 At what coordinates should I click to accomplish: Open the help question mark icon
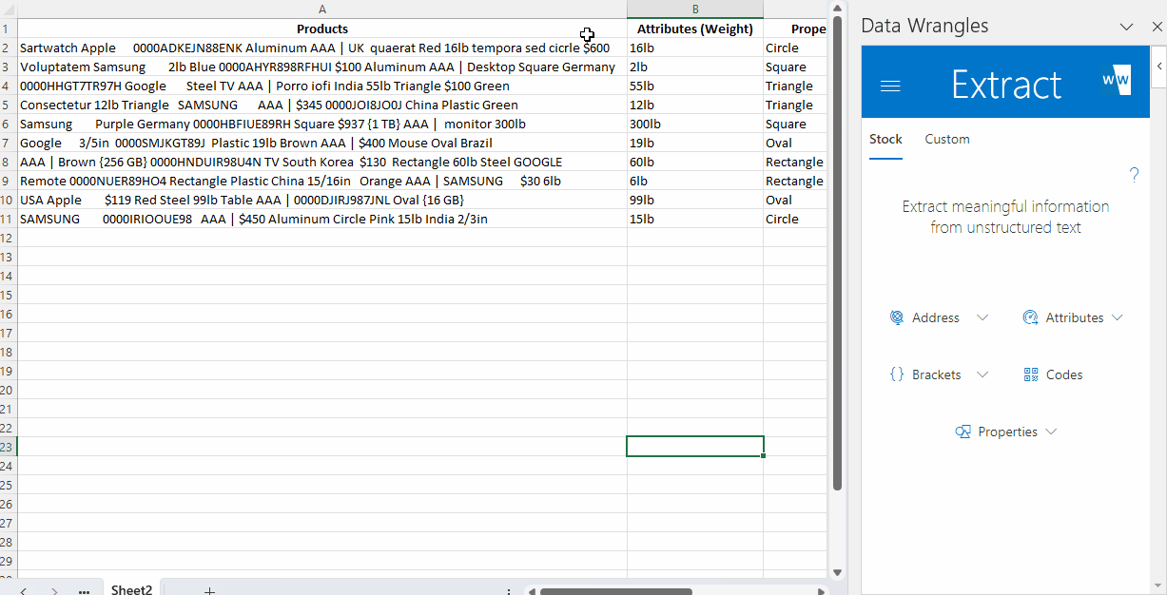point(1134,175)
